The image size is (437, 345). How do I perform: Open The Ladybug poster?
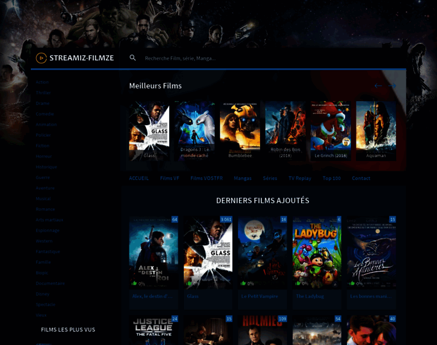[317, 252]
